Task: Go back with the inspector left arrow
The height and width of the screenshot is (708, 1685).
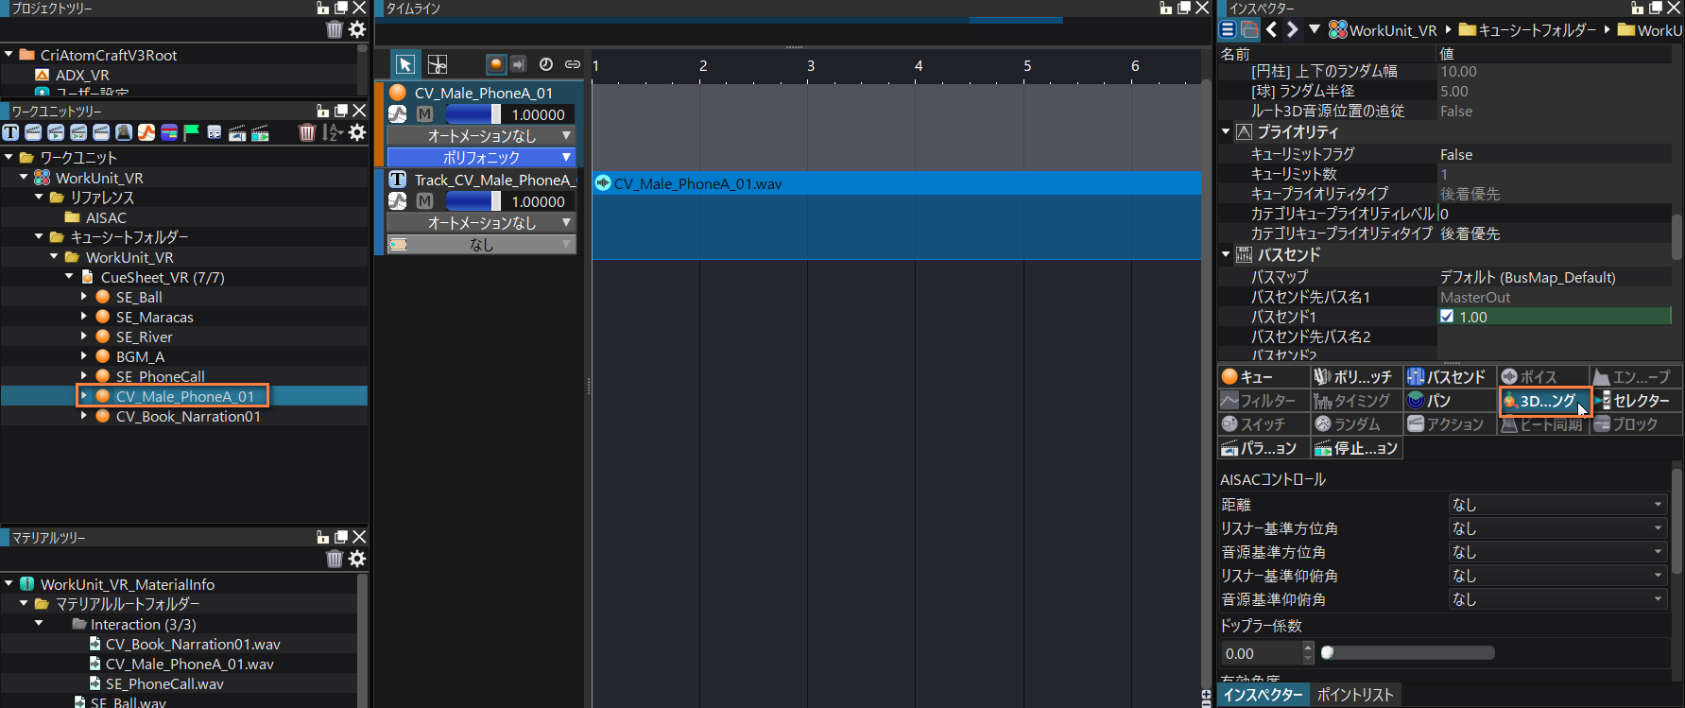Action: pos(1272,29)
